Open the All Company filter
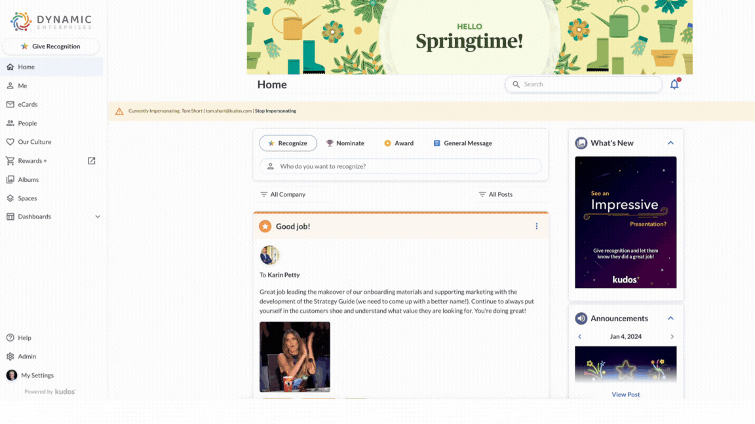 click(x=283, y=194)
